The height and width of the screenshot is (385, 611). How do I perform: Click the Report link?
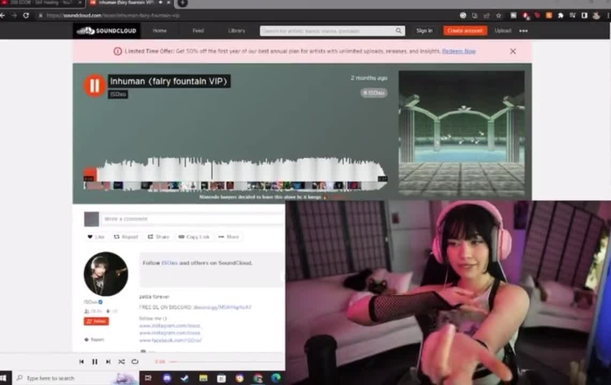pyautogui.click(x=94, y=340)
